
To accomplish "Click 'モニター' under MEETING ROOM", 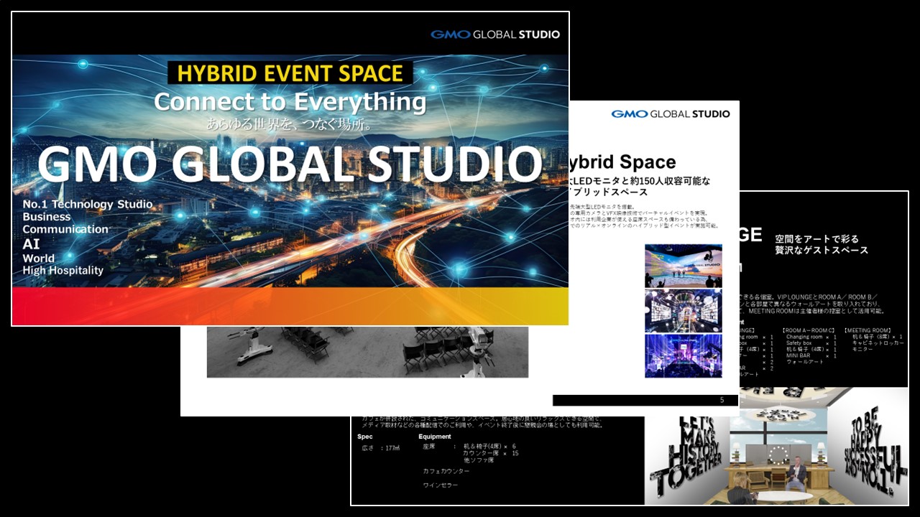I will (862, 350).
